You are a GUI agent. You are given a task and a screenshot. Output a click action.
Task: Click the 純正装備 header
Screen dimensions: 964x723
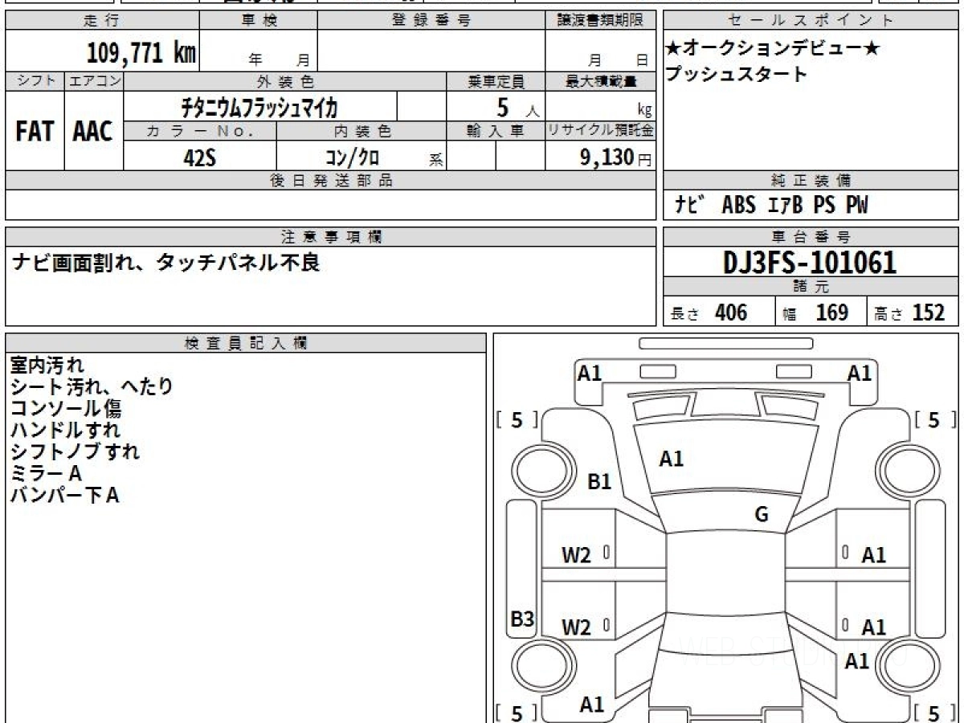[x=811, y=181]
